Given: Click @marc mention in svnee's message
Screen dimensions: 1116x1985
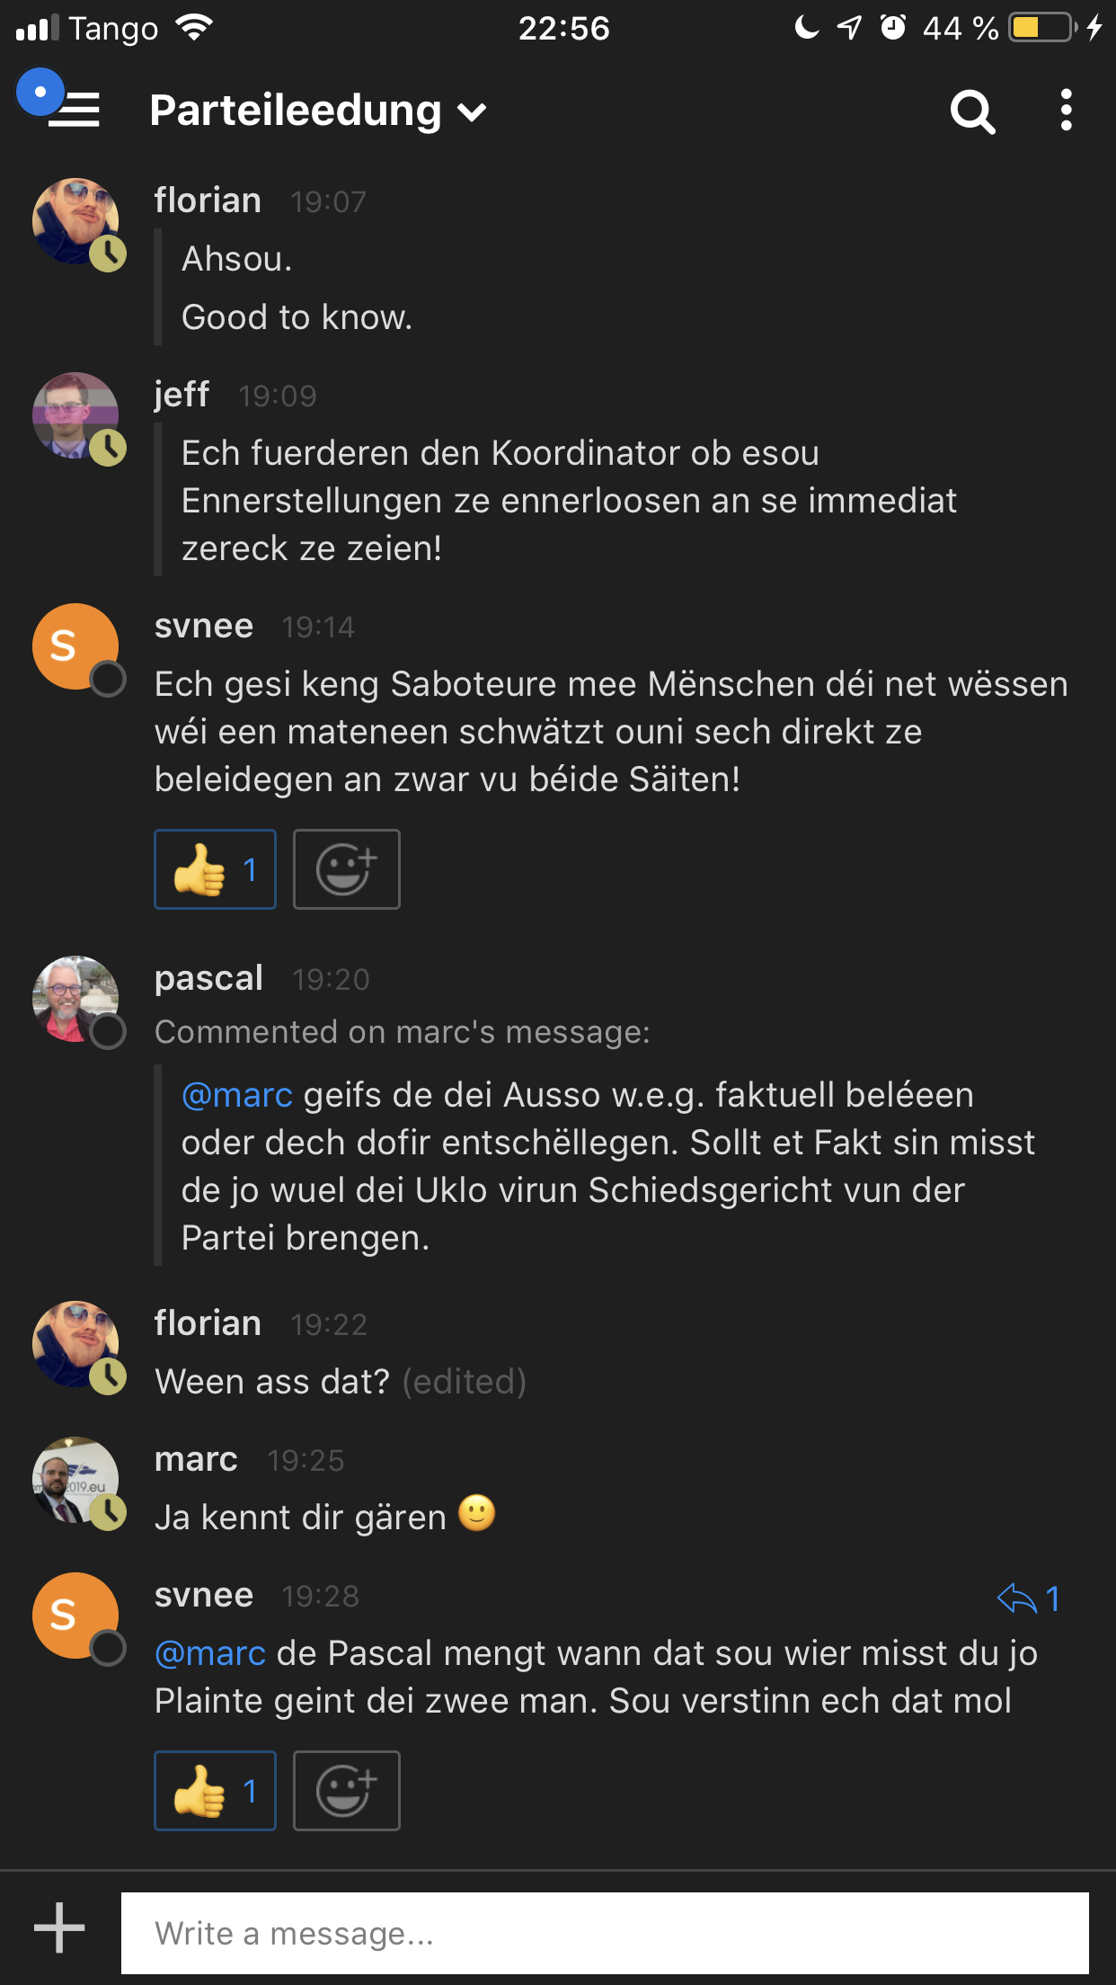Looking at the screenshot, I should [x=210, y=1653].
